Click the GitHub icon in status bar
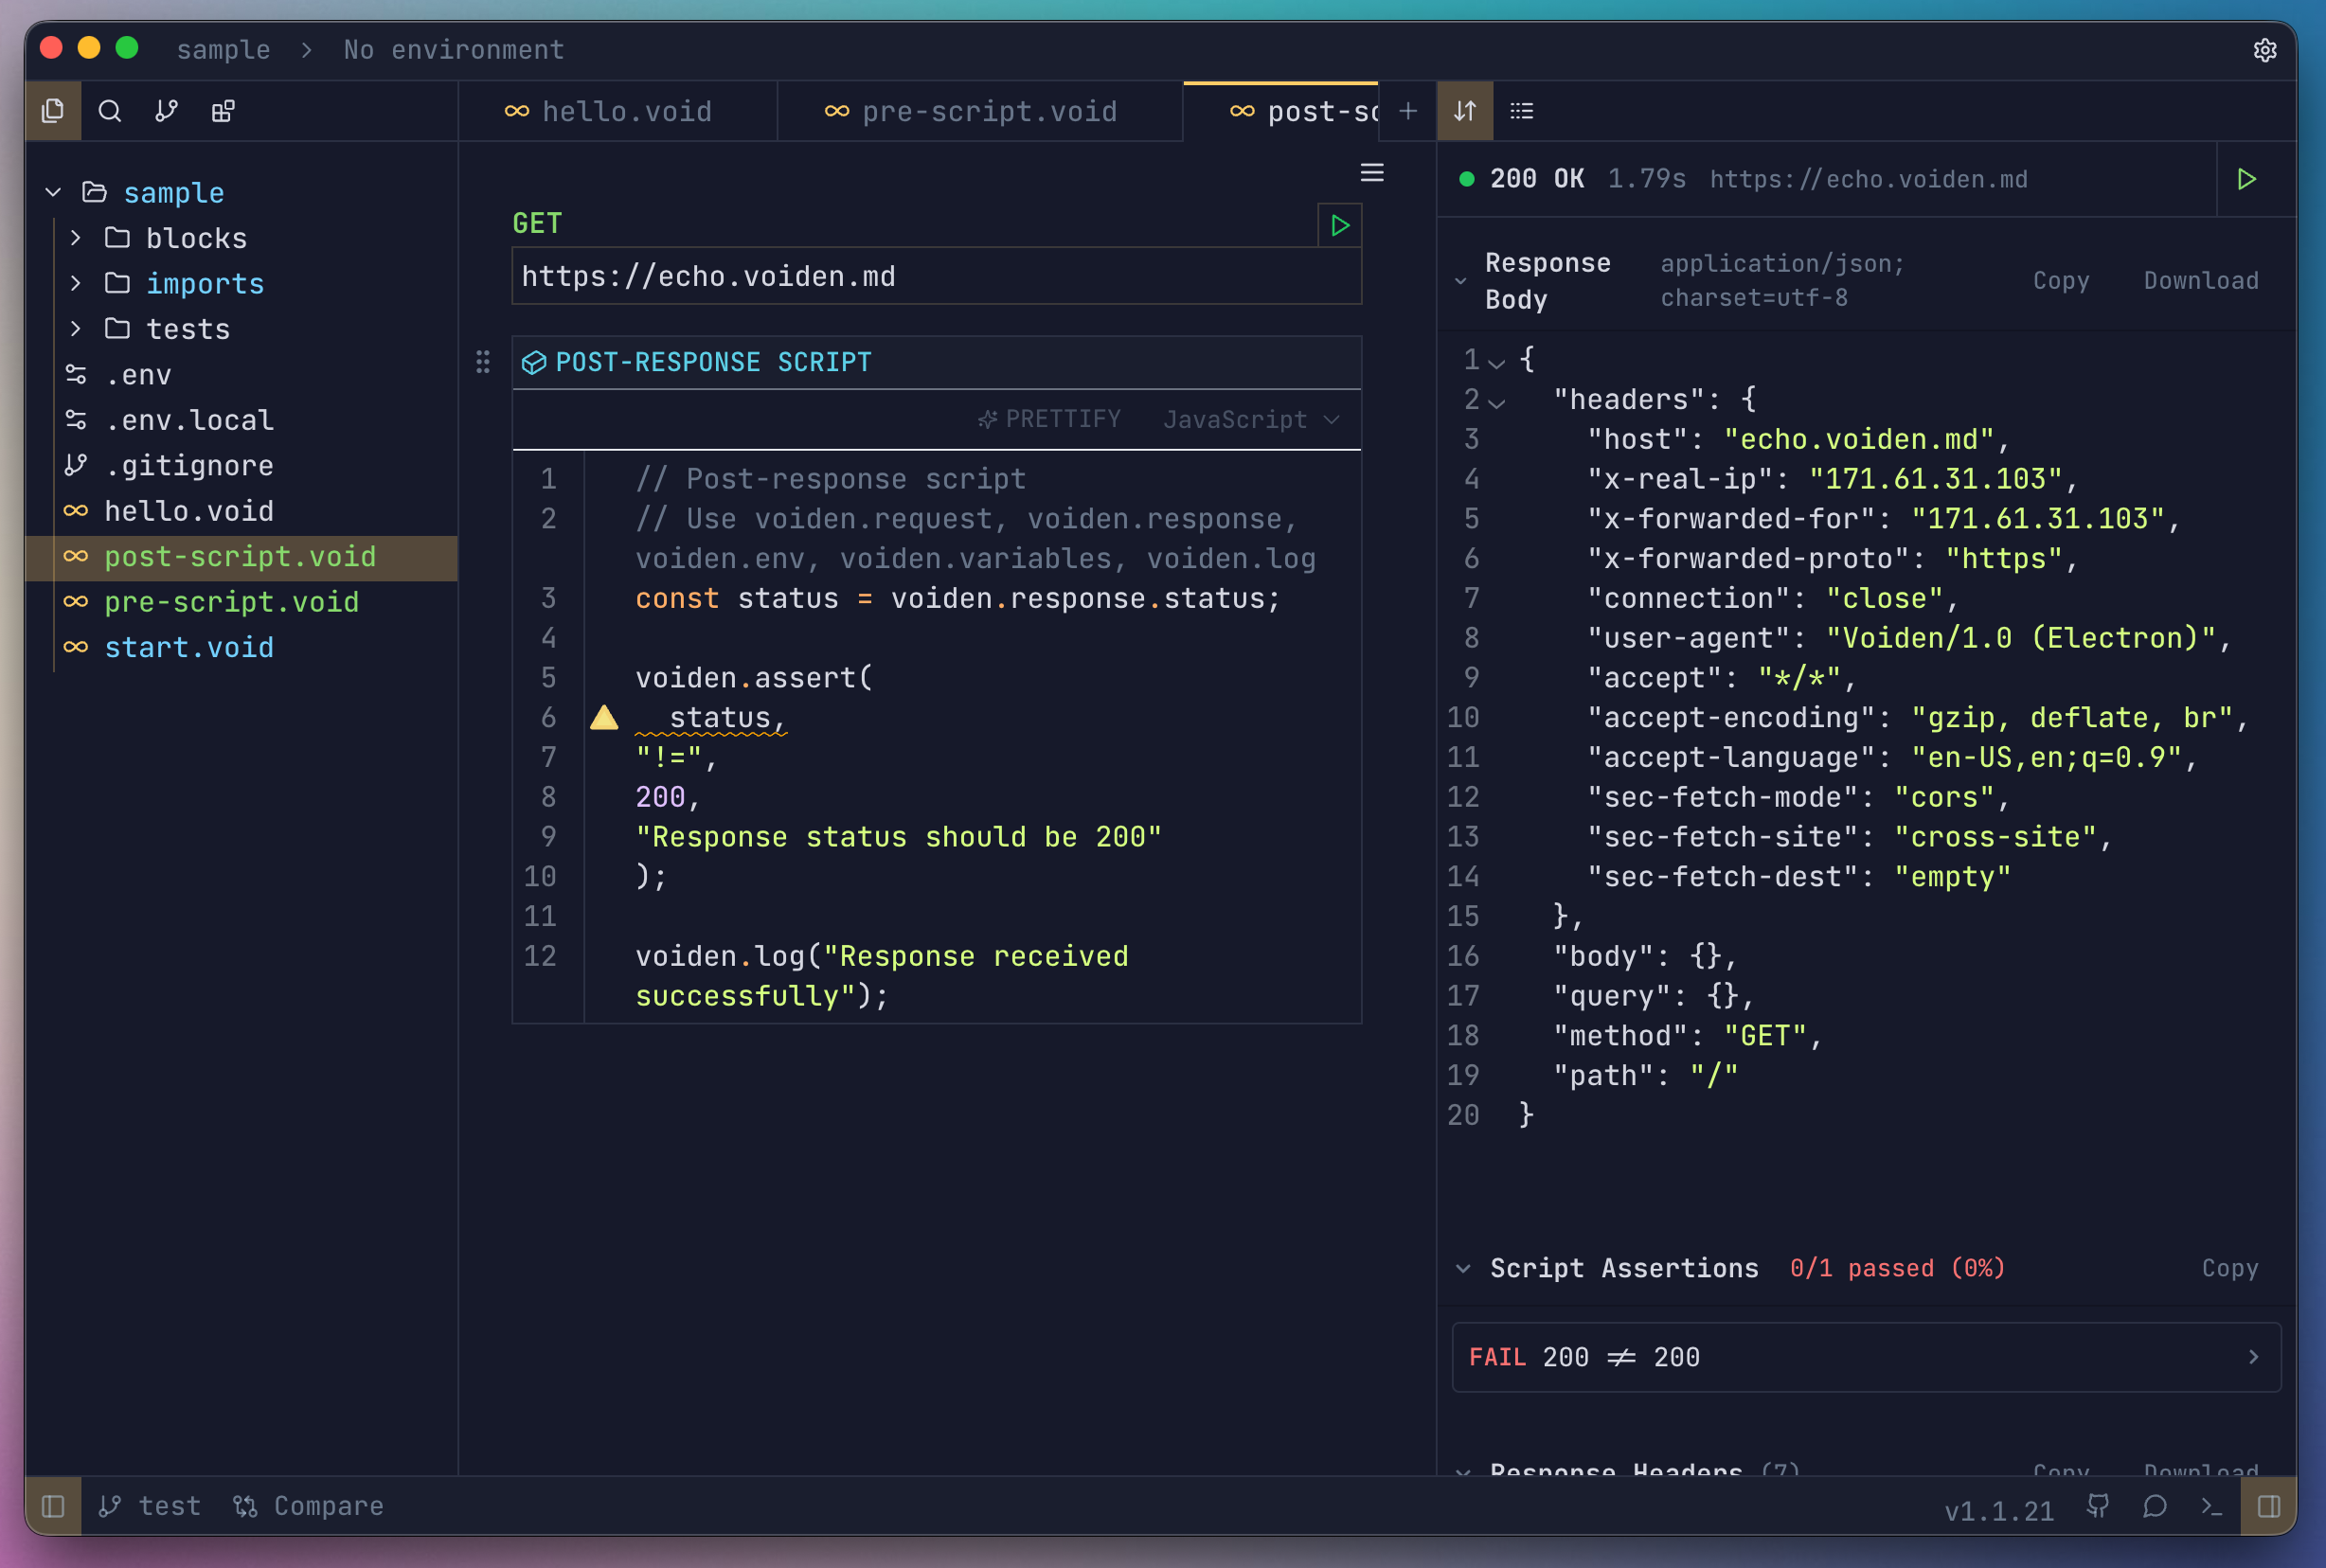Screen dimensions: 2326x1568 click(2098, 1506)
